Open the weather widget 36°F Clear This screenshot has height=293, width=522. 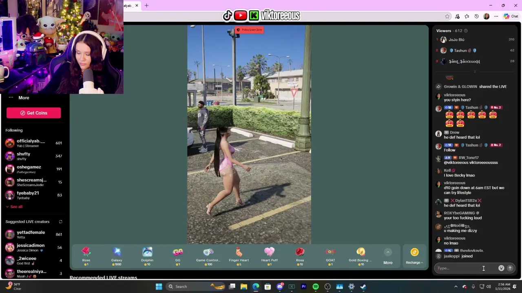13,286
